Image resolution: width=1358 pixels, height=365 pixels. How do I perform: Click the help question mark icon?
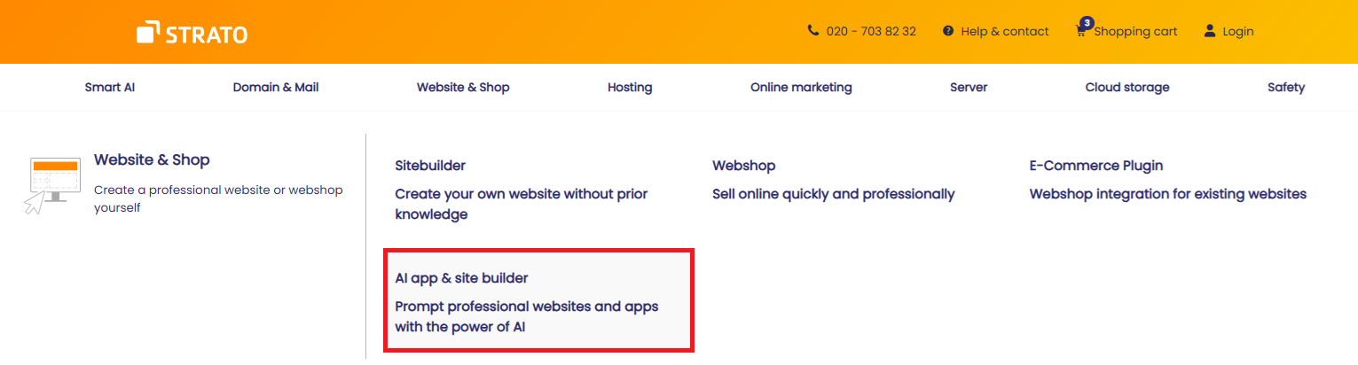(948, 31)
